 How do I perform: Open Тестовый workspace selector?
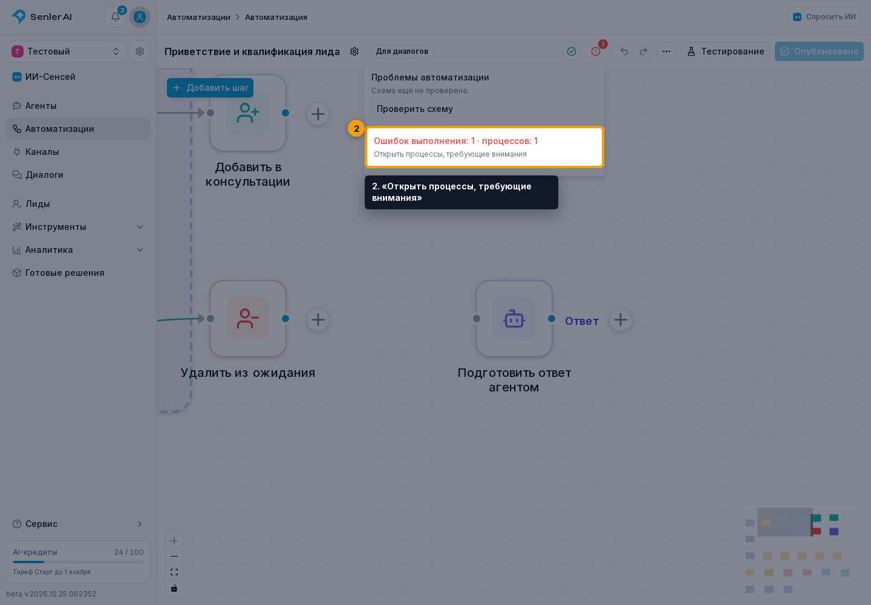click(66, 51)
